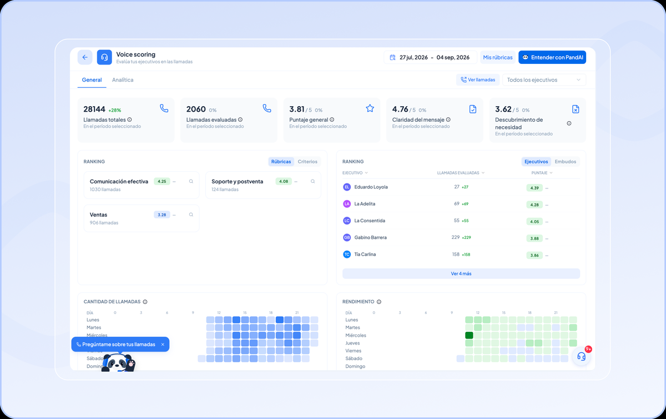Click the 229 evaluated calls value
Viewport: 666px width, 419px height.
[x=456, y=237]
